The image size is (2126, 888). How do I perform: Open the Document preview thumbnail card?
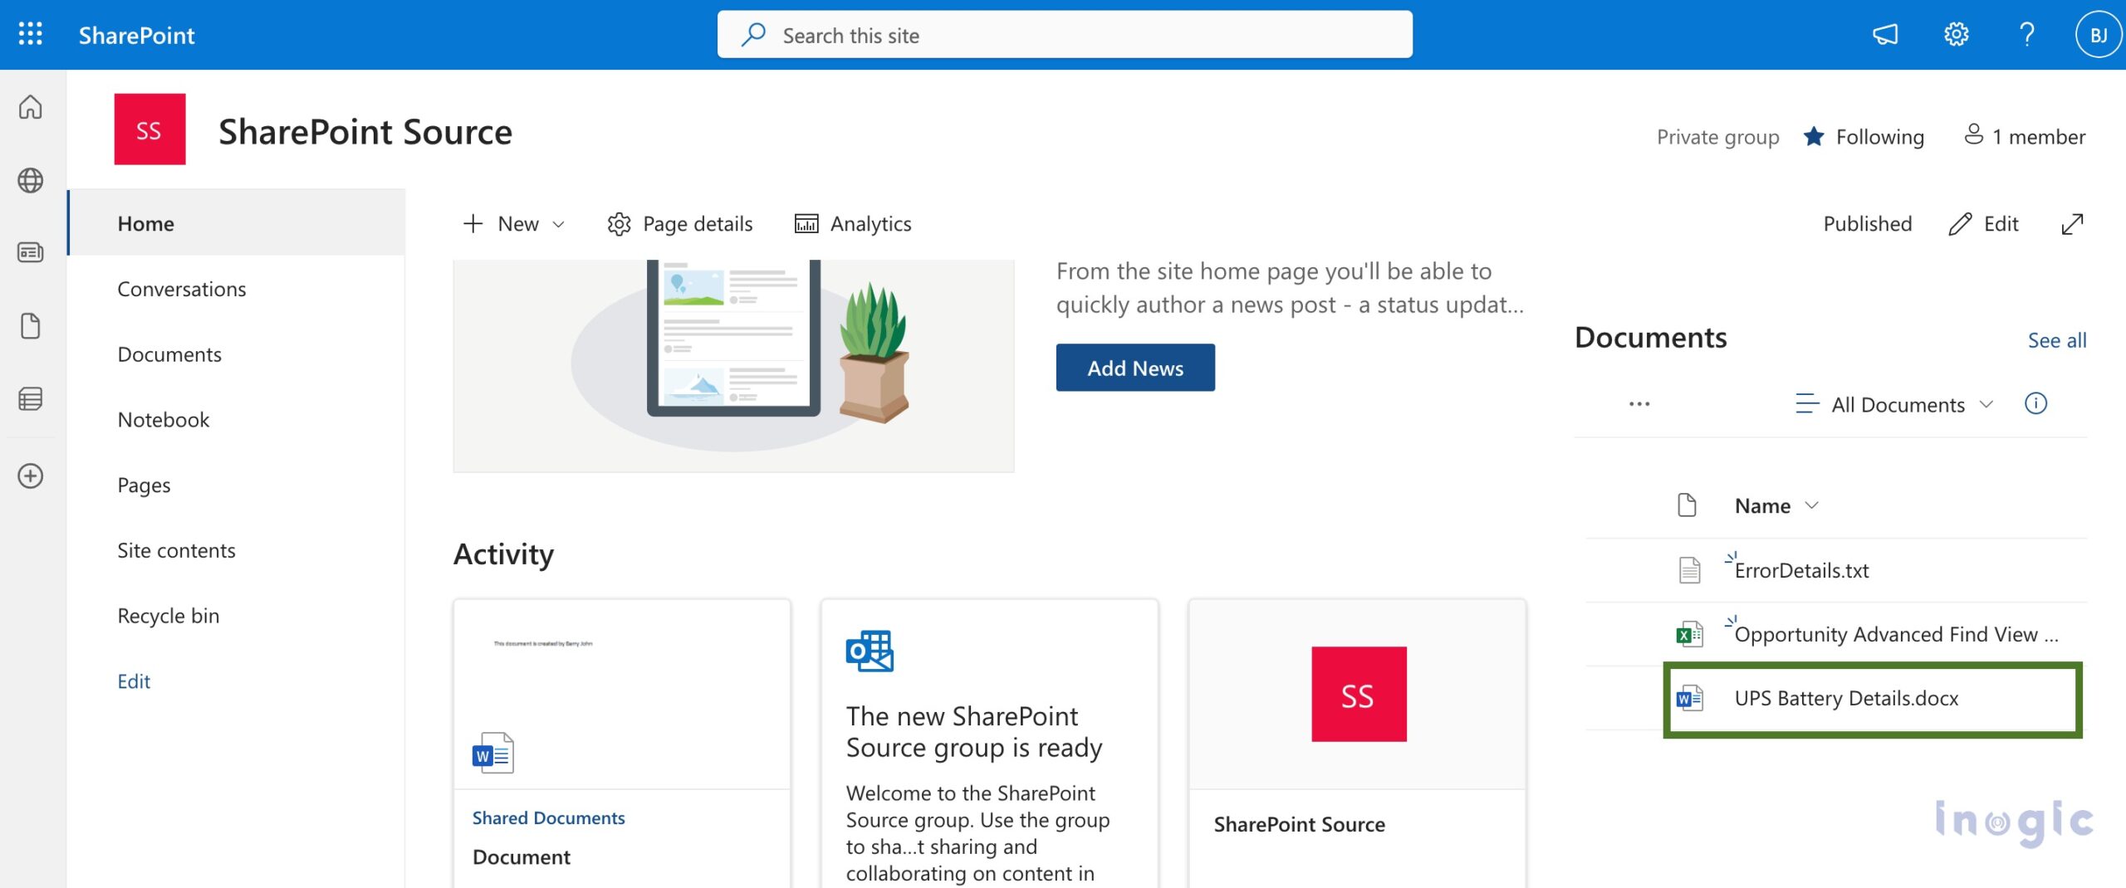[x=622, y=694]
